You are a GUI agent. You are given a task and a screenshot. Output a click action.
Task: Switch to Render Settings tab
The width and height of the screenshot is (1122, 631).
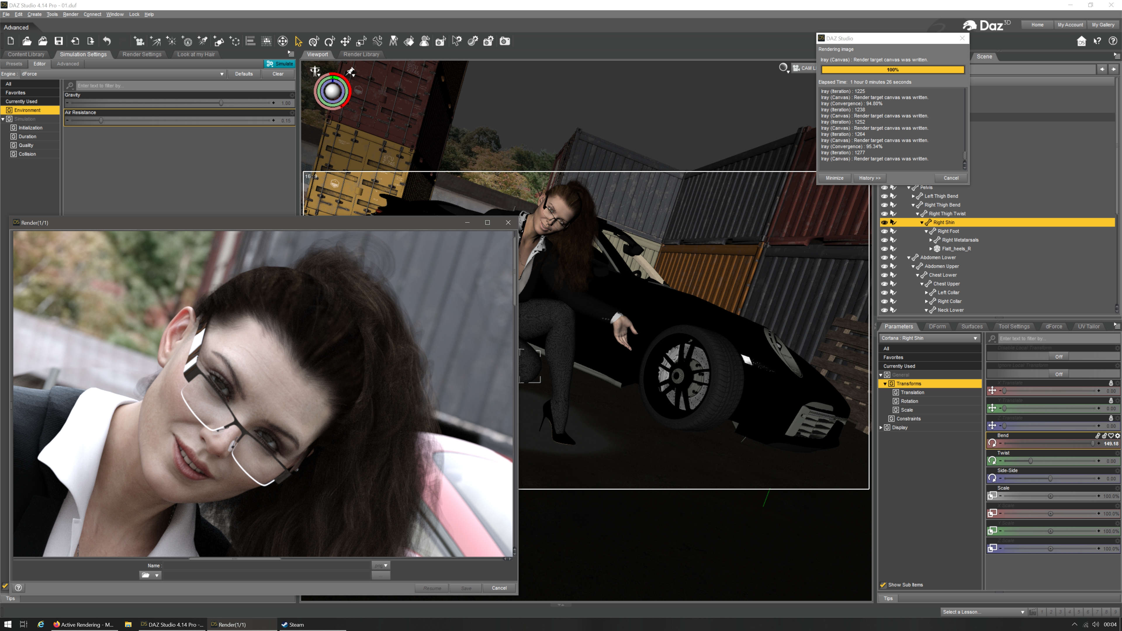click(142, 54)
